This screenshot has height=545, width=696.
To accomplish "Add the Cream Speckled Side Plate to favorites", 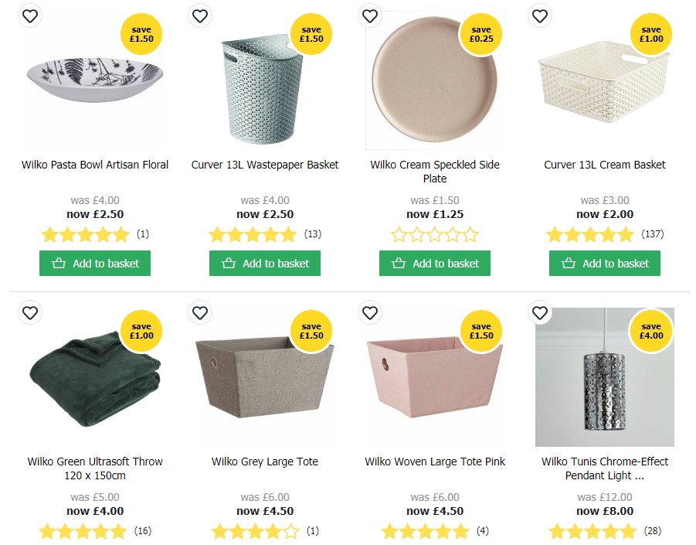I will click(x=370, y=15).
